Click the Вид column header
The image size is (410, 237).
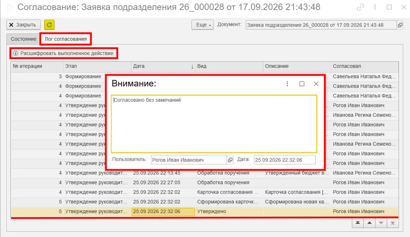pyautogui.click(x=229, y=66)
